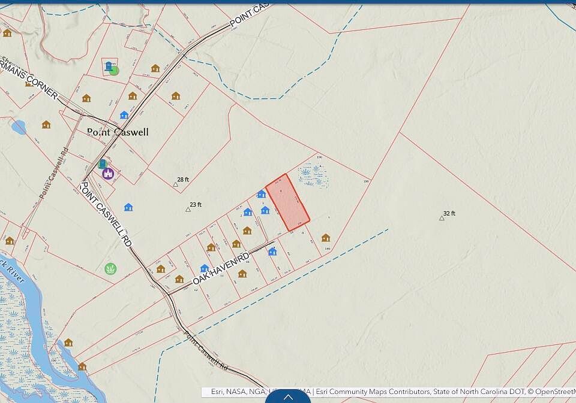Click the 23 ft elevation triangle marker
The height and width of the screenshot is (403, 576).
pyautogui.click(x=188, y=210)
